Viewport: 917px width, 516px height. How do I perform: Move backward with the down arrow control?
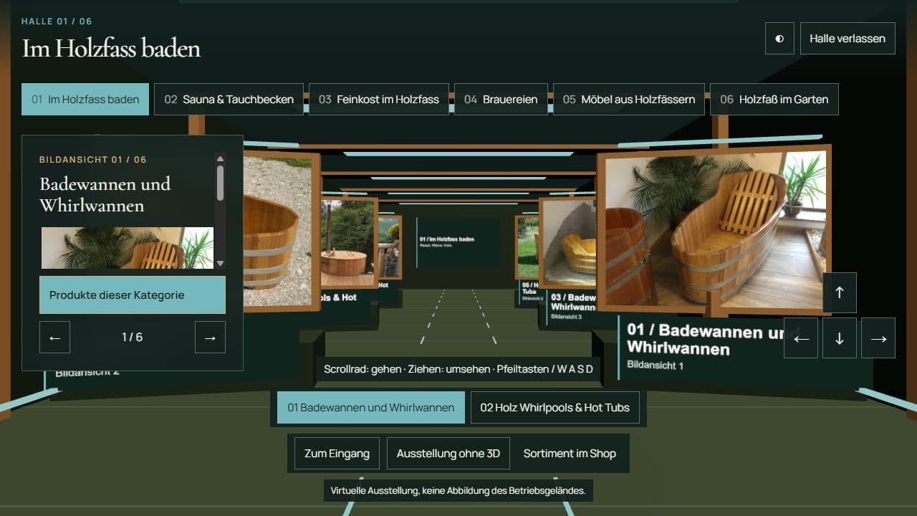pos(840,338)
